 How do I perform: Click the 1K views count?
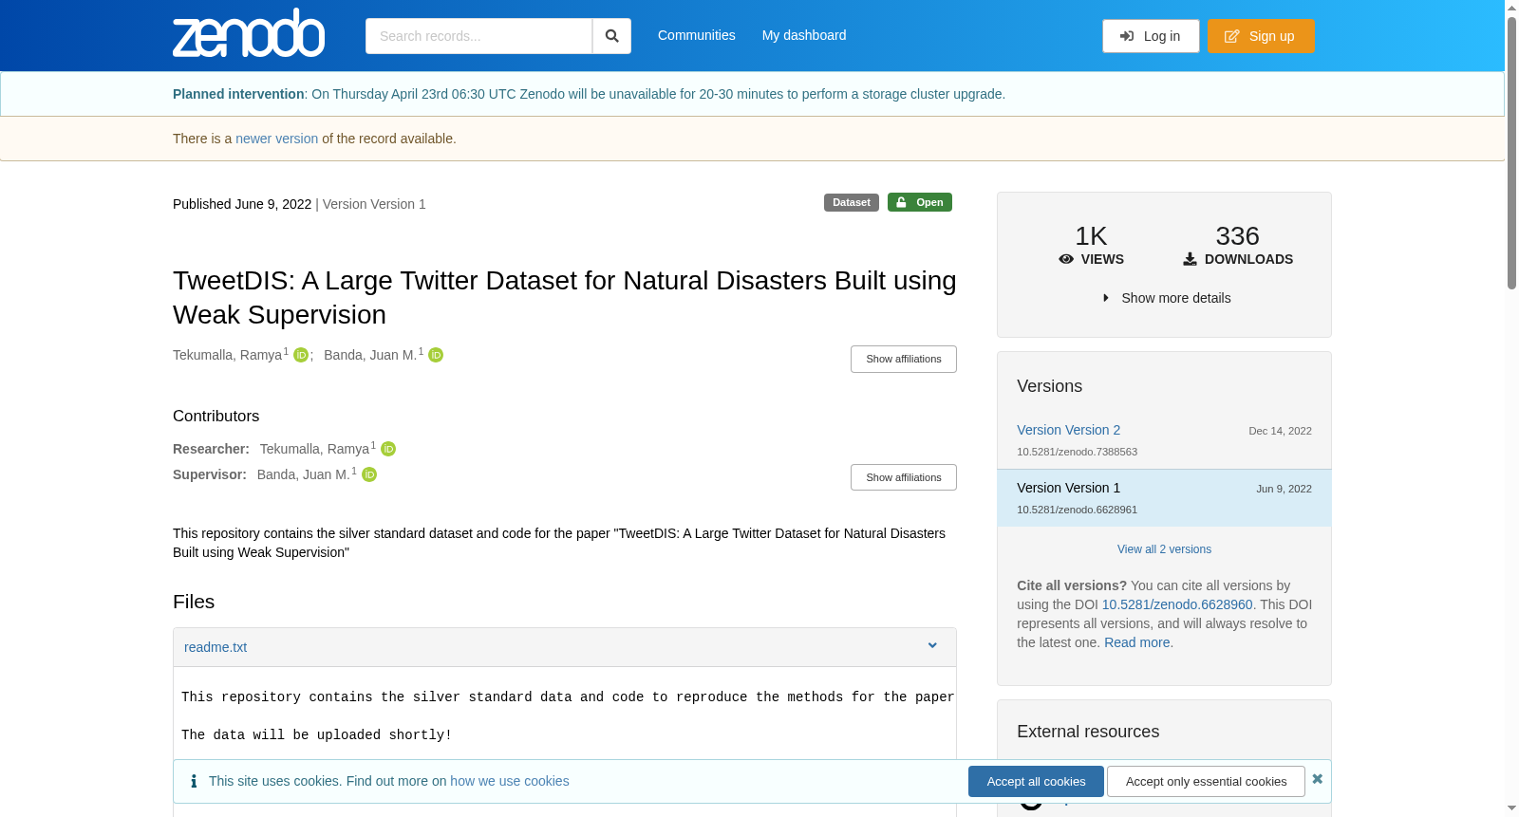tap(1091, 235)
